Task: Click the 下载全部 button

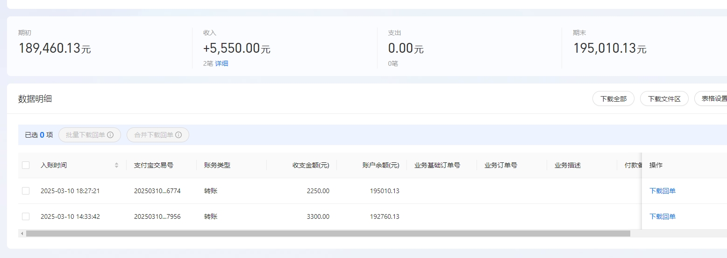Action: 613,99
